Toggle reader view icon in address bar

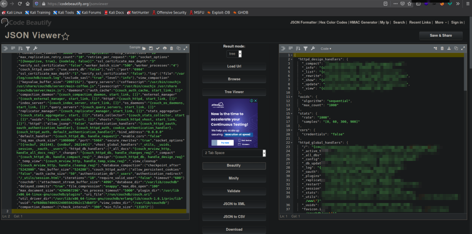[385, 4]
